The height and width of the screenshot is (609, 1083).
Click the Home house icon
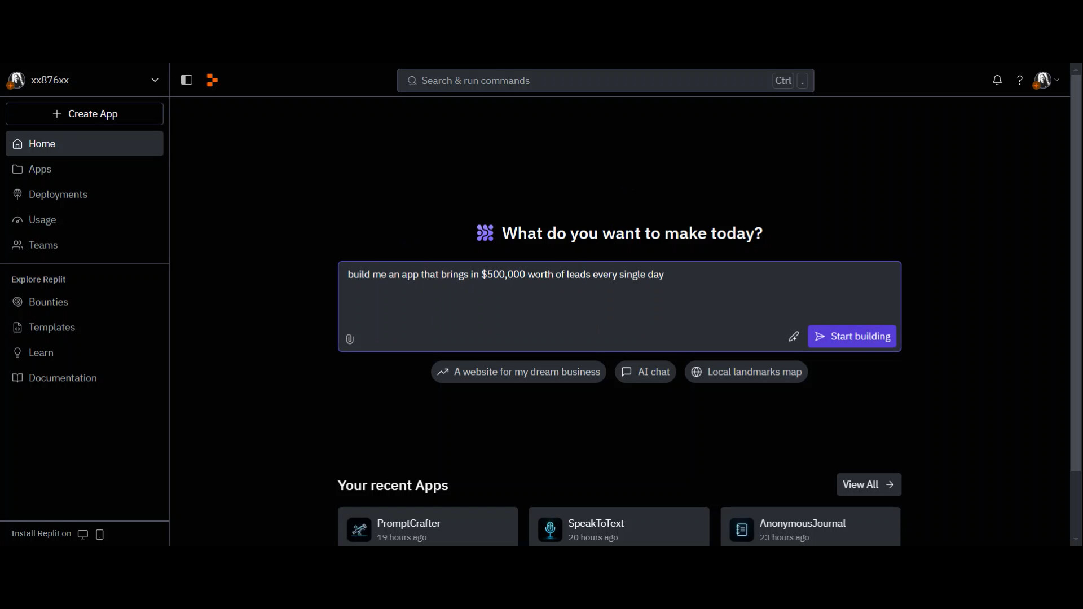[17, 144]
